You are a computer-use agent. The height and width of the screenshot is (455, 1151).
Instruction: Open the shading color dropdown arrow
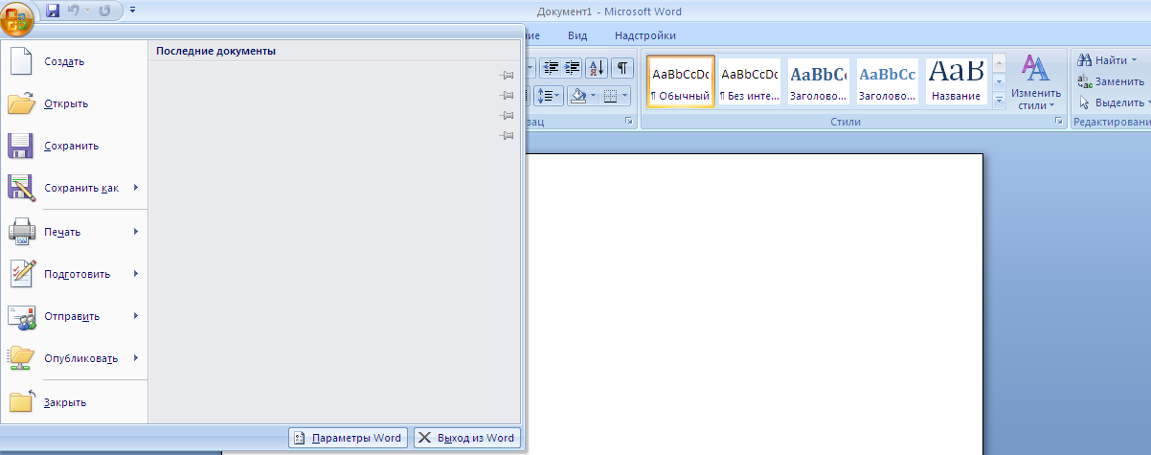click(593, 96)
